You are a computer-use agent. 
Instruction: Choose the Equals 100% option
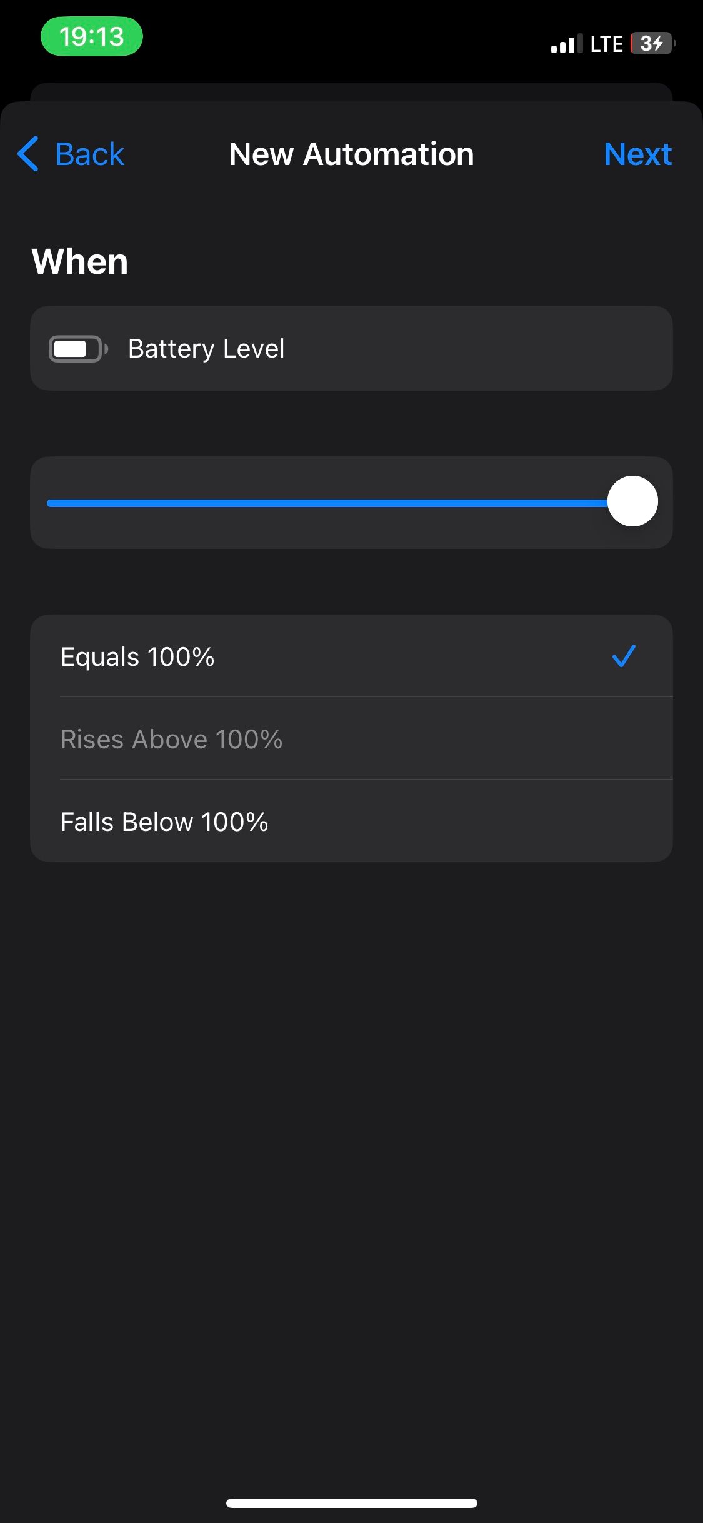pos(137,656)
